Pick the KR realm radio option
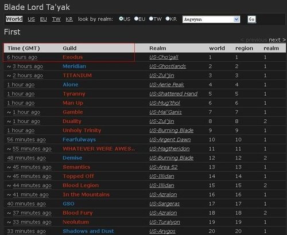The image size is (287, 235). point(168,19)
